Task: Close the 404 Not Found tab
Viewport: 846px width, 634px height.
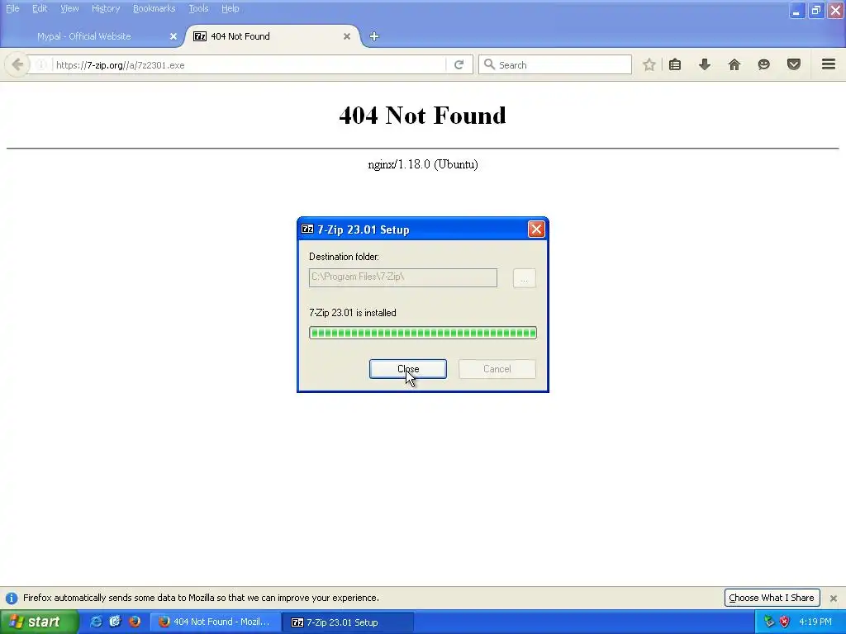Action: pyautogui.click(x=347, y=36)
